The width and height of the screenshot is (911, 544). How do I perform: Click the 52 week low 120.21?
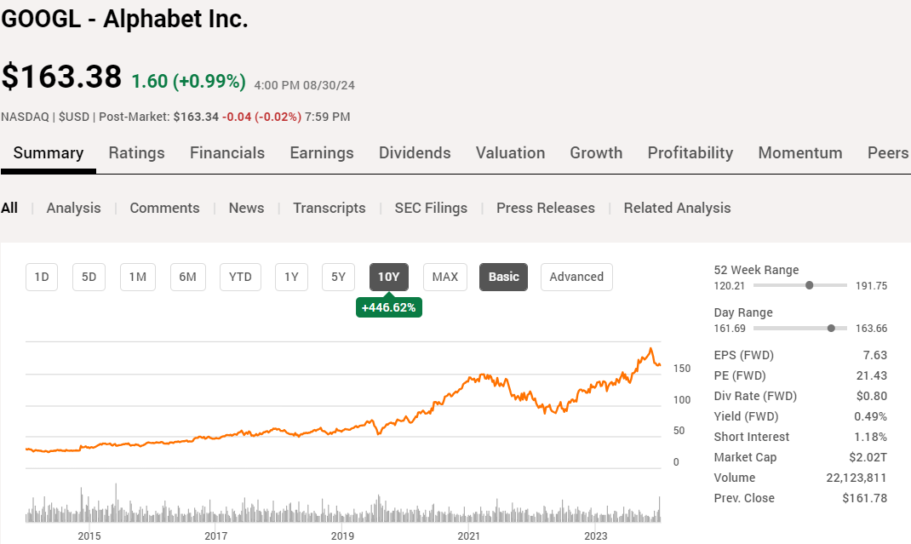tap(729, 286)
